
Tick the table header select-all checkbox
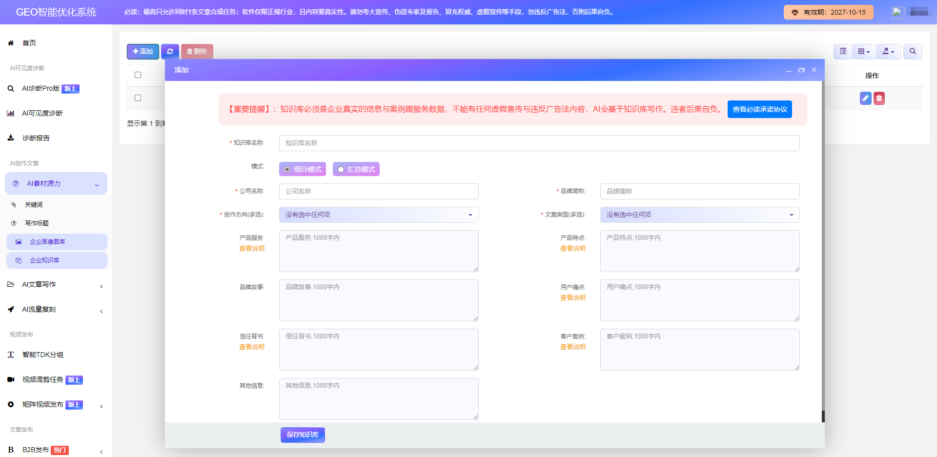tap(138, 75)
